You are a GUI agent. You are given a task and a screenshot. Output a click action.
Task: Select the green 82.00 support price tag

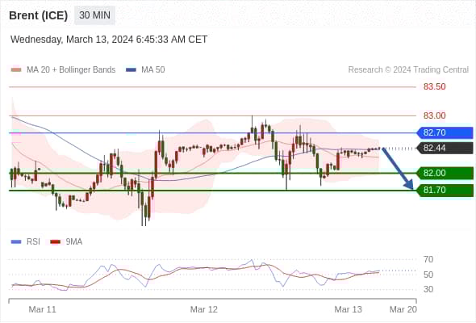(445, 173)
